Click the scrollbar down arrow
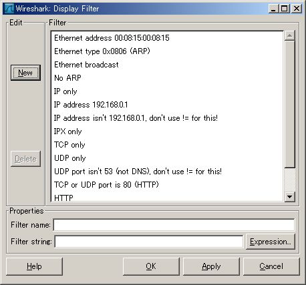This screenshot has width=306, height=285. tap(290, 197)
